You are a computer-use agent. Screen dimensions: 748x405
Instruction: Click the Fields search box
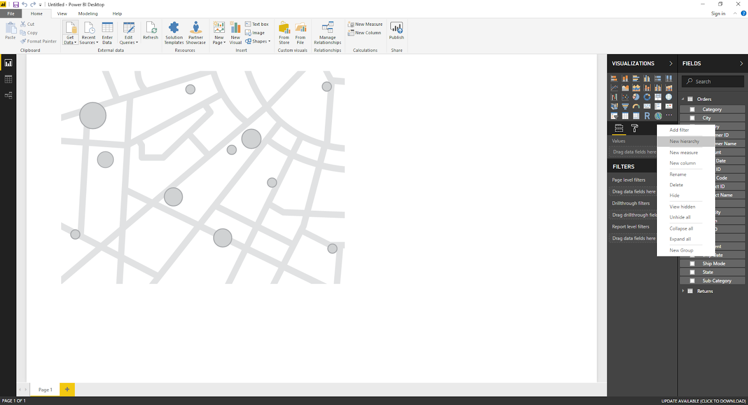point(712,81)
